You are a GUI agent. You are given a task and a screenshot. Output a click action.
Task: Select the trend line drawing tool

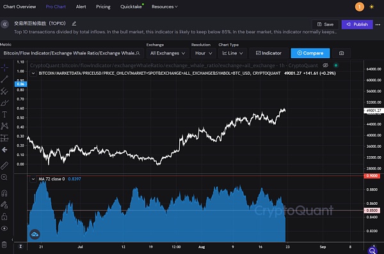click(4, 79)
